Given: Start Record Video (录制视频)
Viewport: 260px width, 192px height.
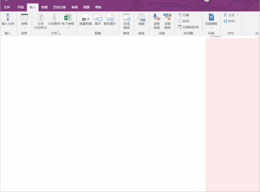Looking at the screenshot, I should coord(167,21).
